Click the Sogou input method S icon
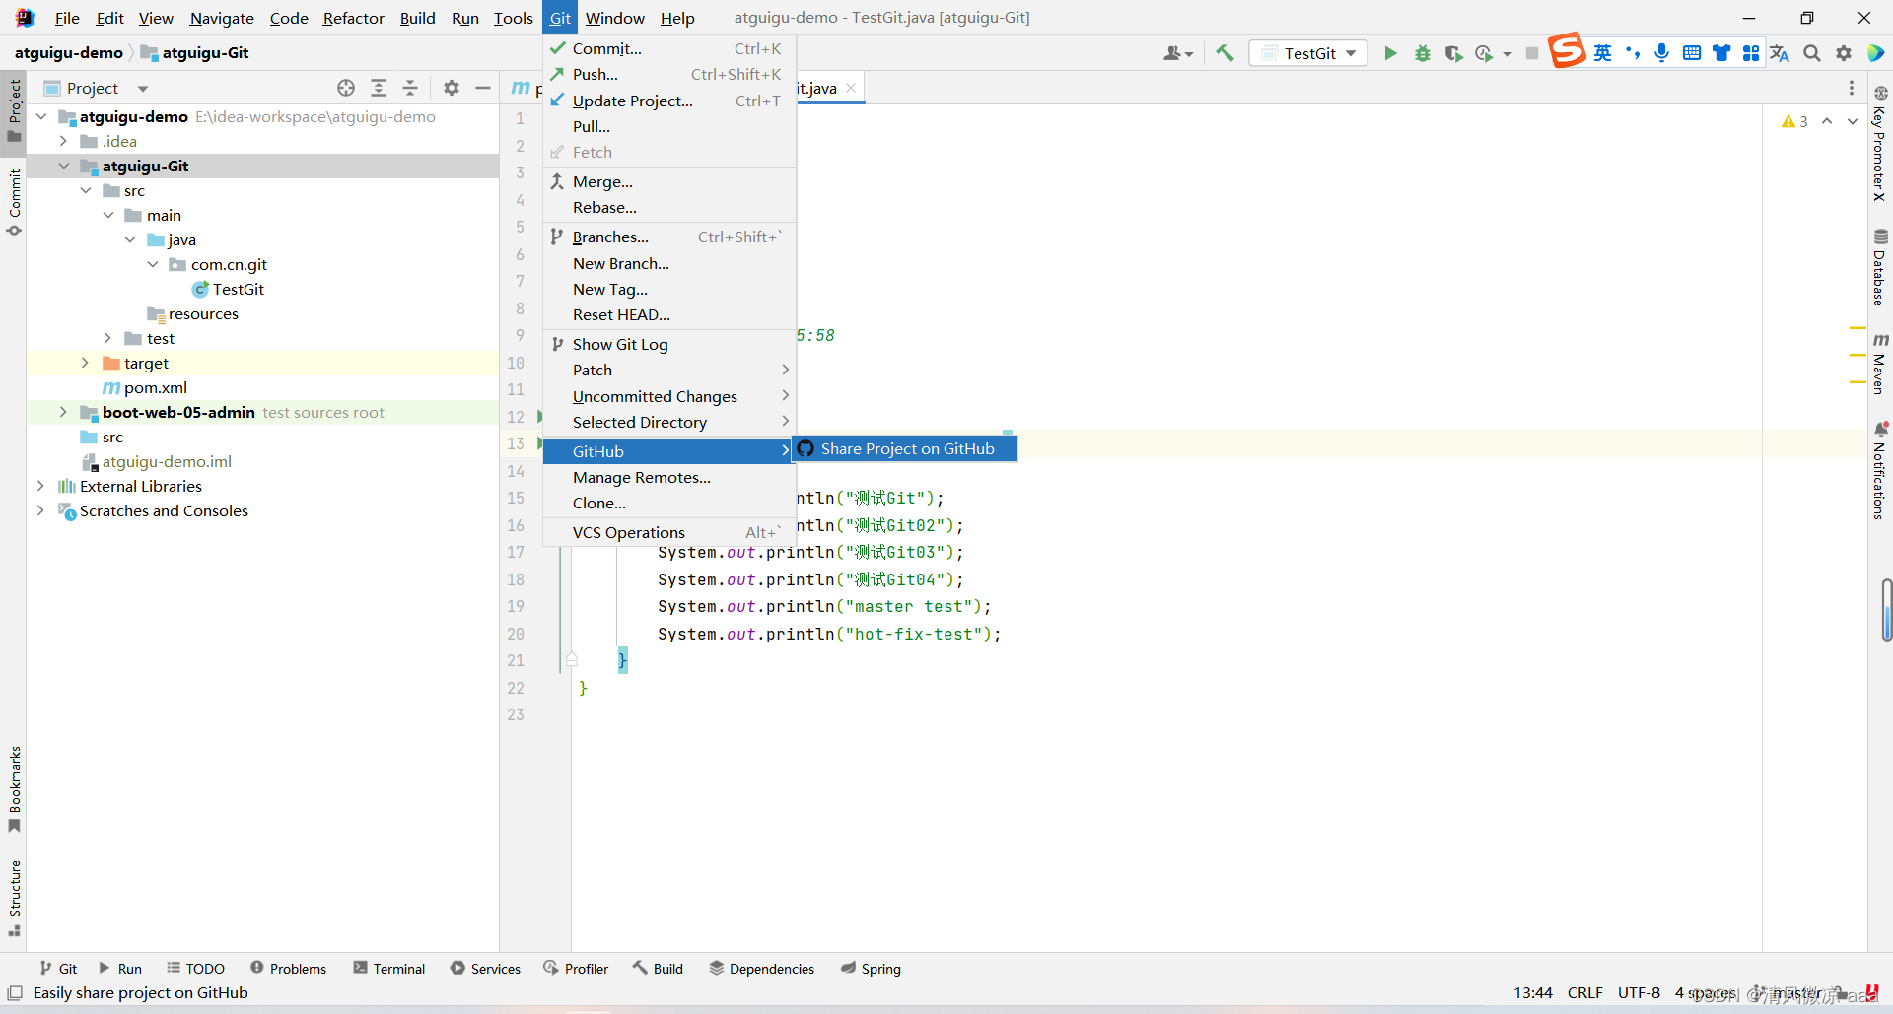1893x1014 pixels. click(1567, 49)
